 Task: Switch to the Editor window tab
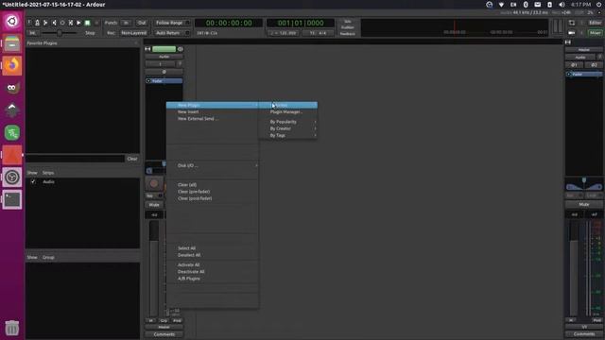595,23
